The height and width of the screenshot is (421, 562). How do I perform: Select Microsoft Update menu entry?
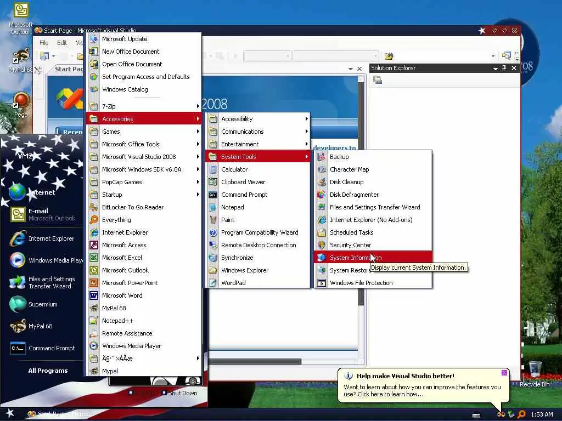pyautogui.click(x=143, y=39)
